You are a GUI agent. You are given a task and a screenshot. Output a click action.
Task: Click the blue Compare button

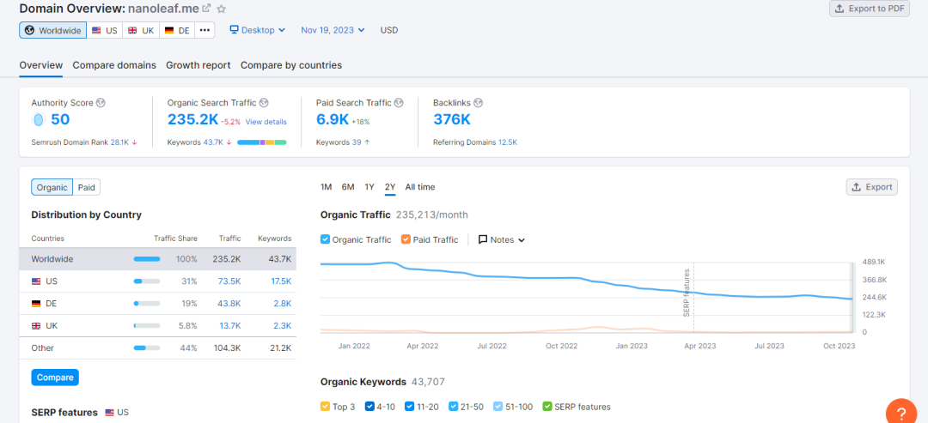(x=55, y=378)
